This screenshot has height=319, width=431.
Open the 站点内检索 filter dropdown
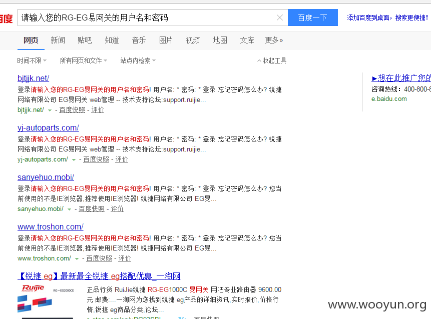pyautogui.click(x=138, y=60)
